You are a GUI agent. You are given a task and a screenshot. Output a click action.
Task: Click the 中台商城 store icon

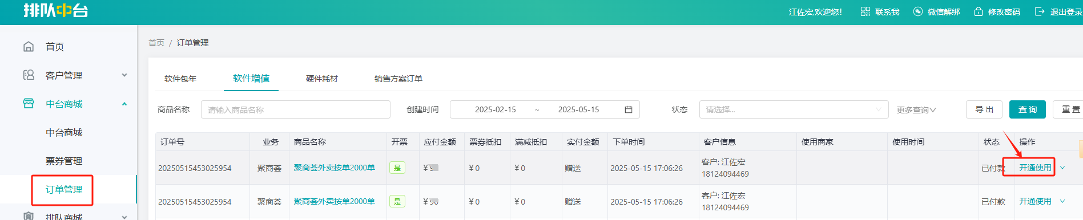pyautogui.click(x=29, y=104)
